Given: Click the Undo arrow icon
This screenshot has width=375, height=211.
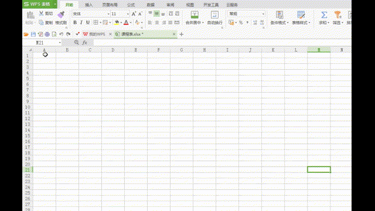Looking at the screenshot, I should 61,35.
